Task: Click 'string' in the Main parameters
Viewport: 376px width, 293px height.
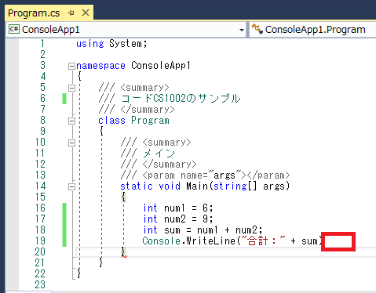Action: click(230, 186)
